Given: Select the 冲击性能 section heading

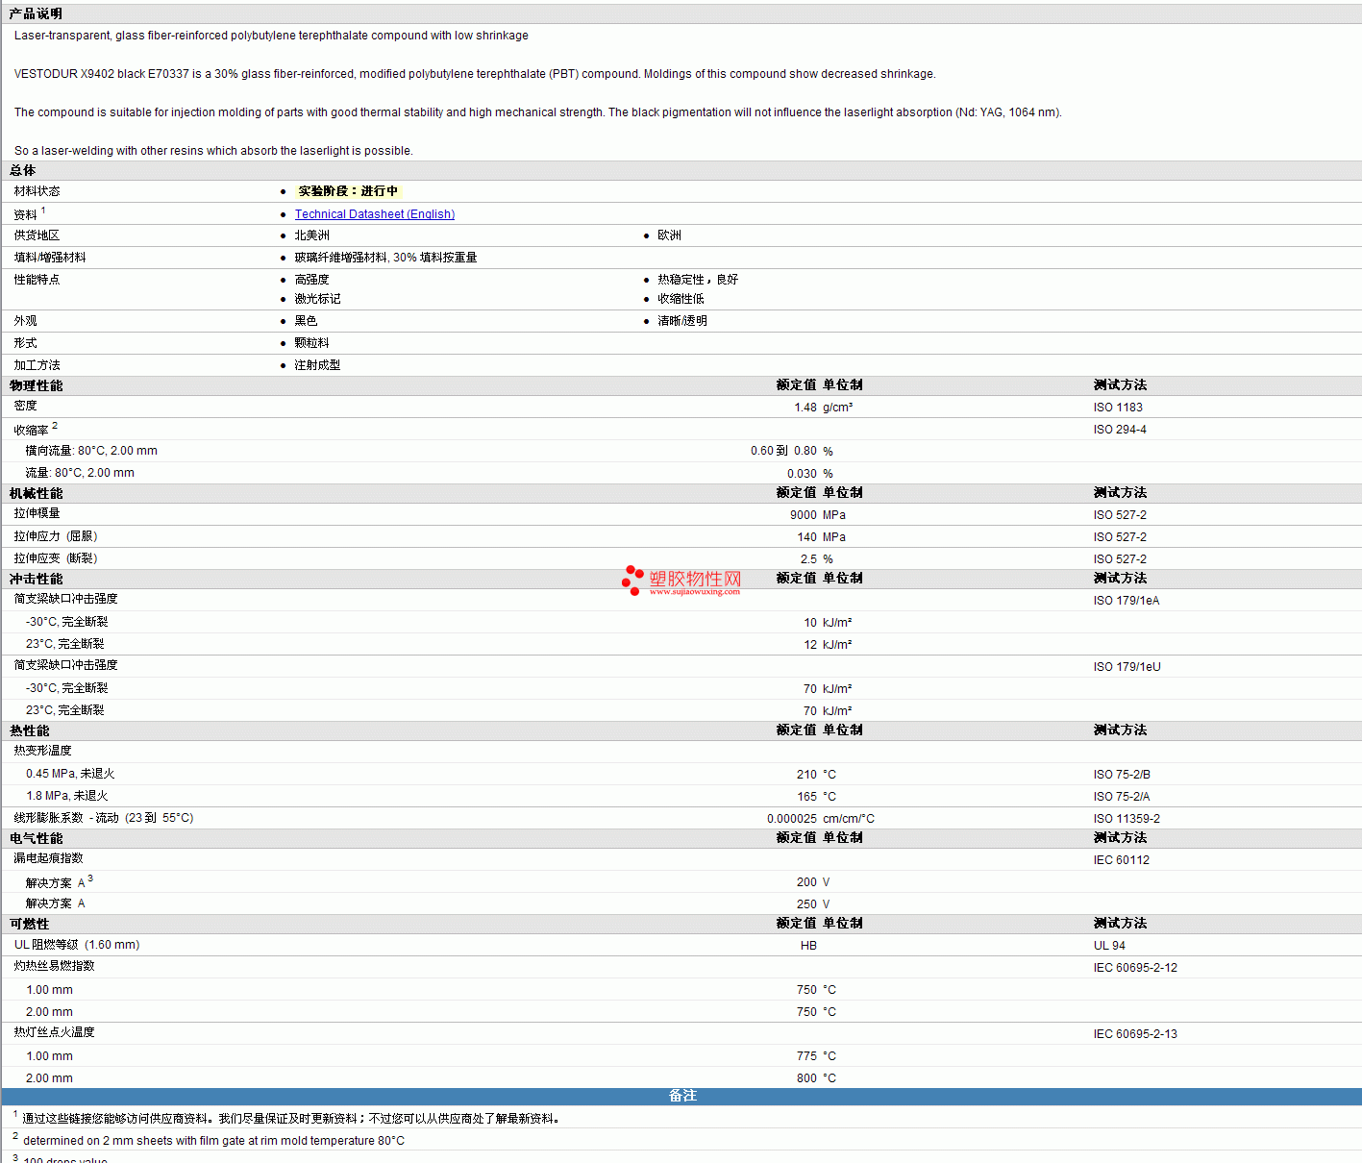Looking at the screenshot, I should (37, 579).
